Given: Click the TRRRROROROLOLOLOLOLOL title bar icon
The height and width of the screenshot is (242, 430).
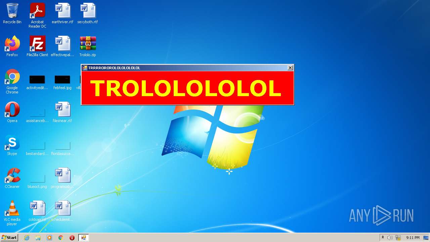Looking at the screenshot, I should [85, 68].
